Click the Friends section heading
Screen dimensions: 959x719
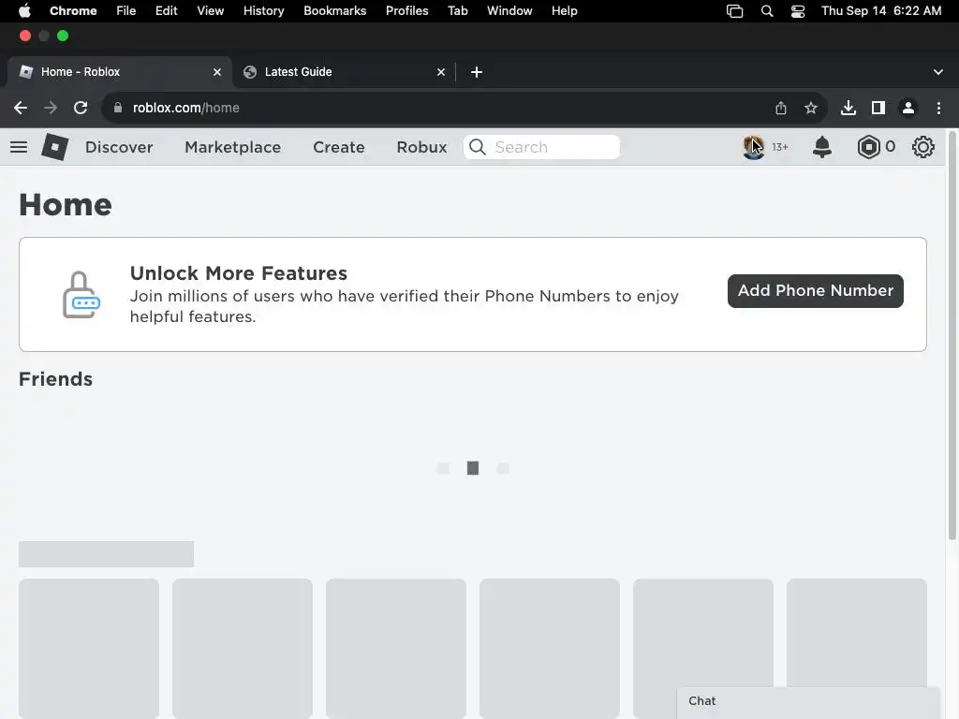pyautogui.click(x=55, y=379)
